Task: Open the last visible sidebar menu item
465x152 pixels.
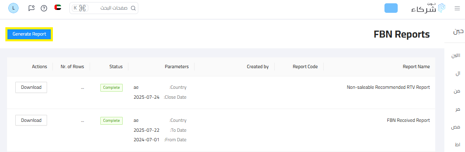Action: 457,145
